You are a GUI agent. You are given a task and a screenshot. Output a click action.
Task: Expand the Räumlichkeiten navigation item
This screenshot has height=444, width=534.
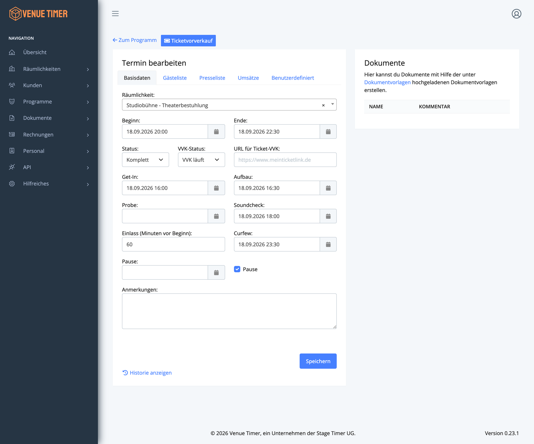[x=49, y=69]
